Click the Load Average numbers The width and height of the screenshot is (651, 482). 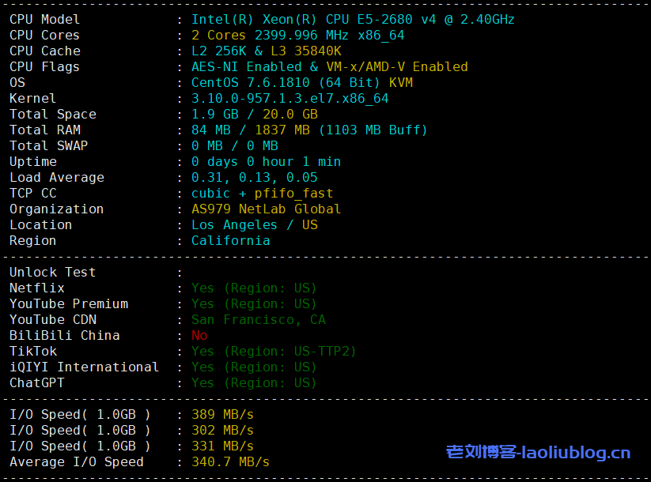click(254, 177)
